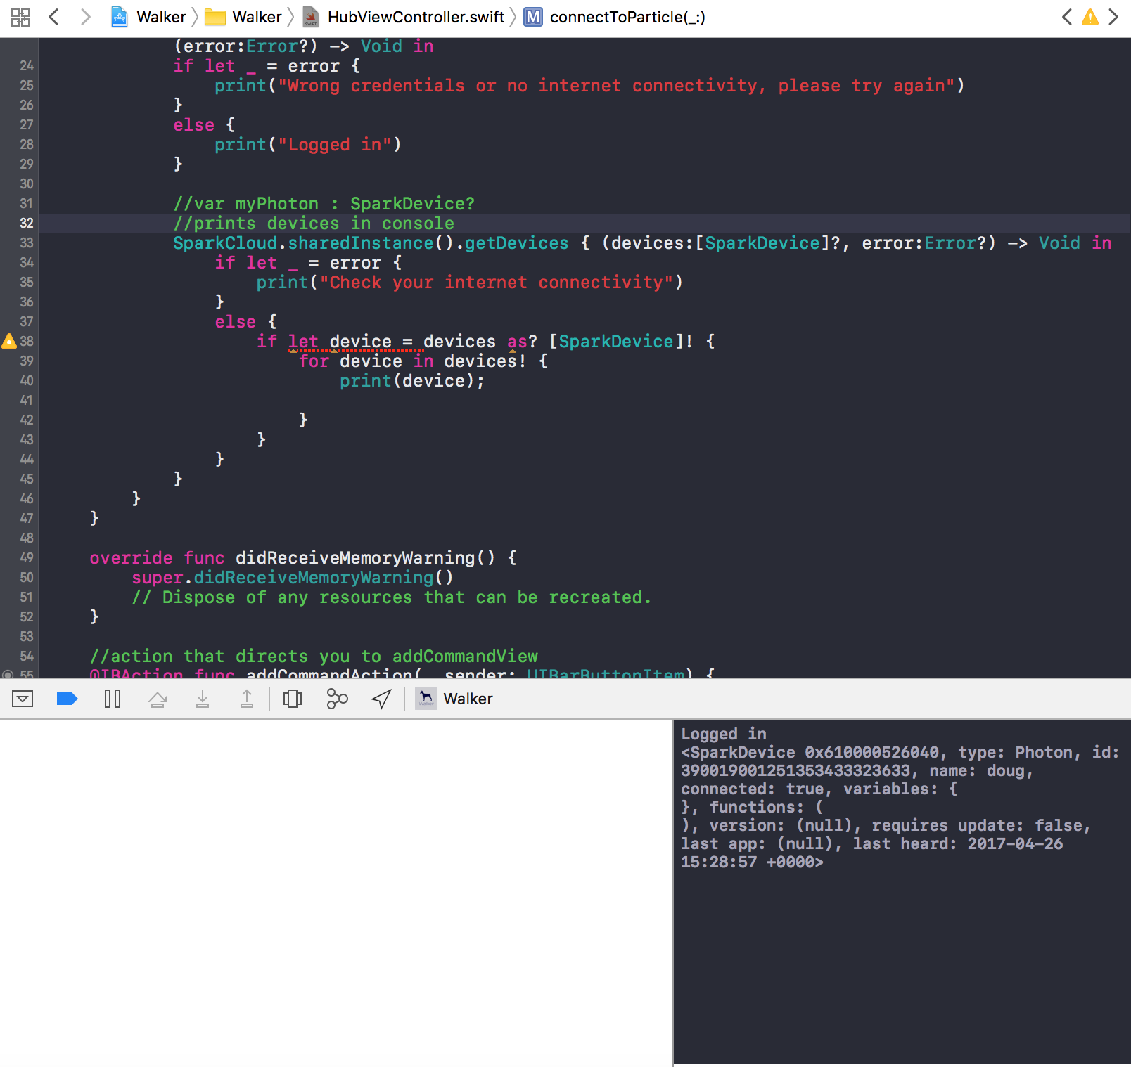Click "Check your internet connectivity" string

click(x=496, y=283)
